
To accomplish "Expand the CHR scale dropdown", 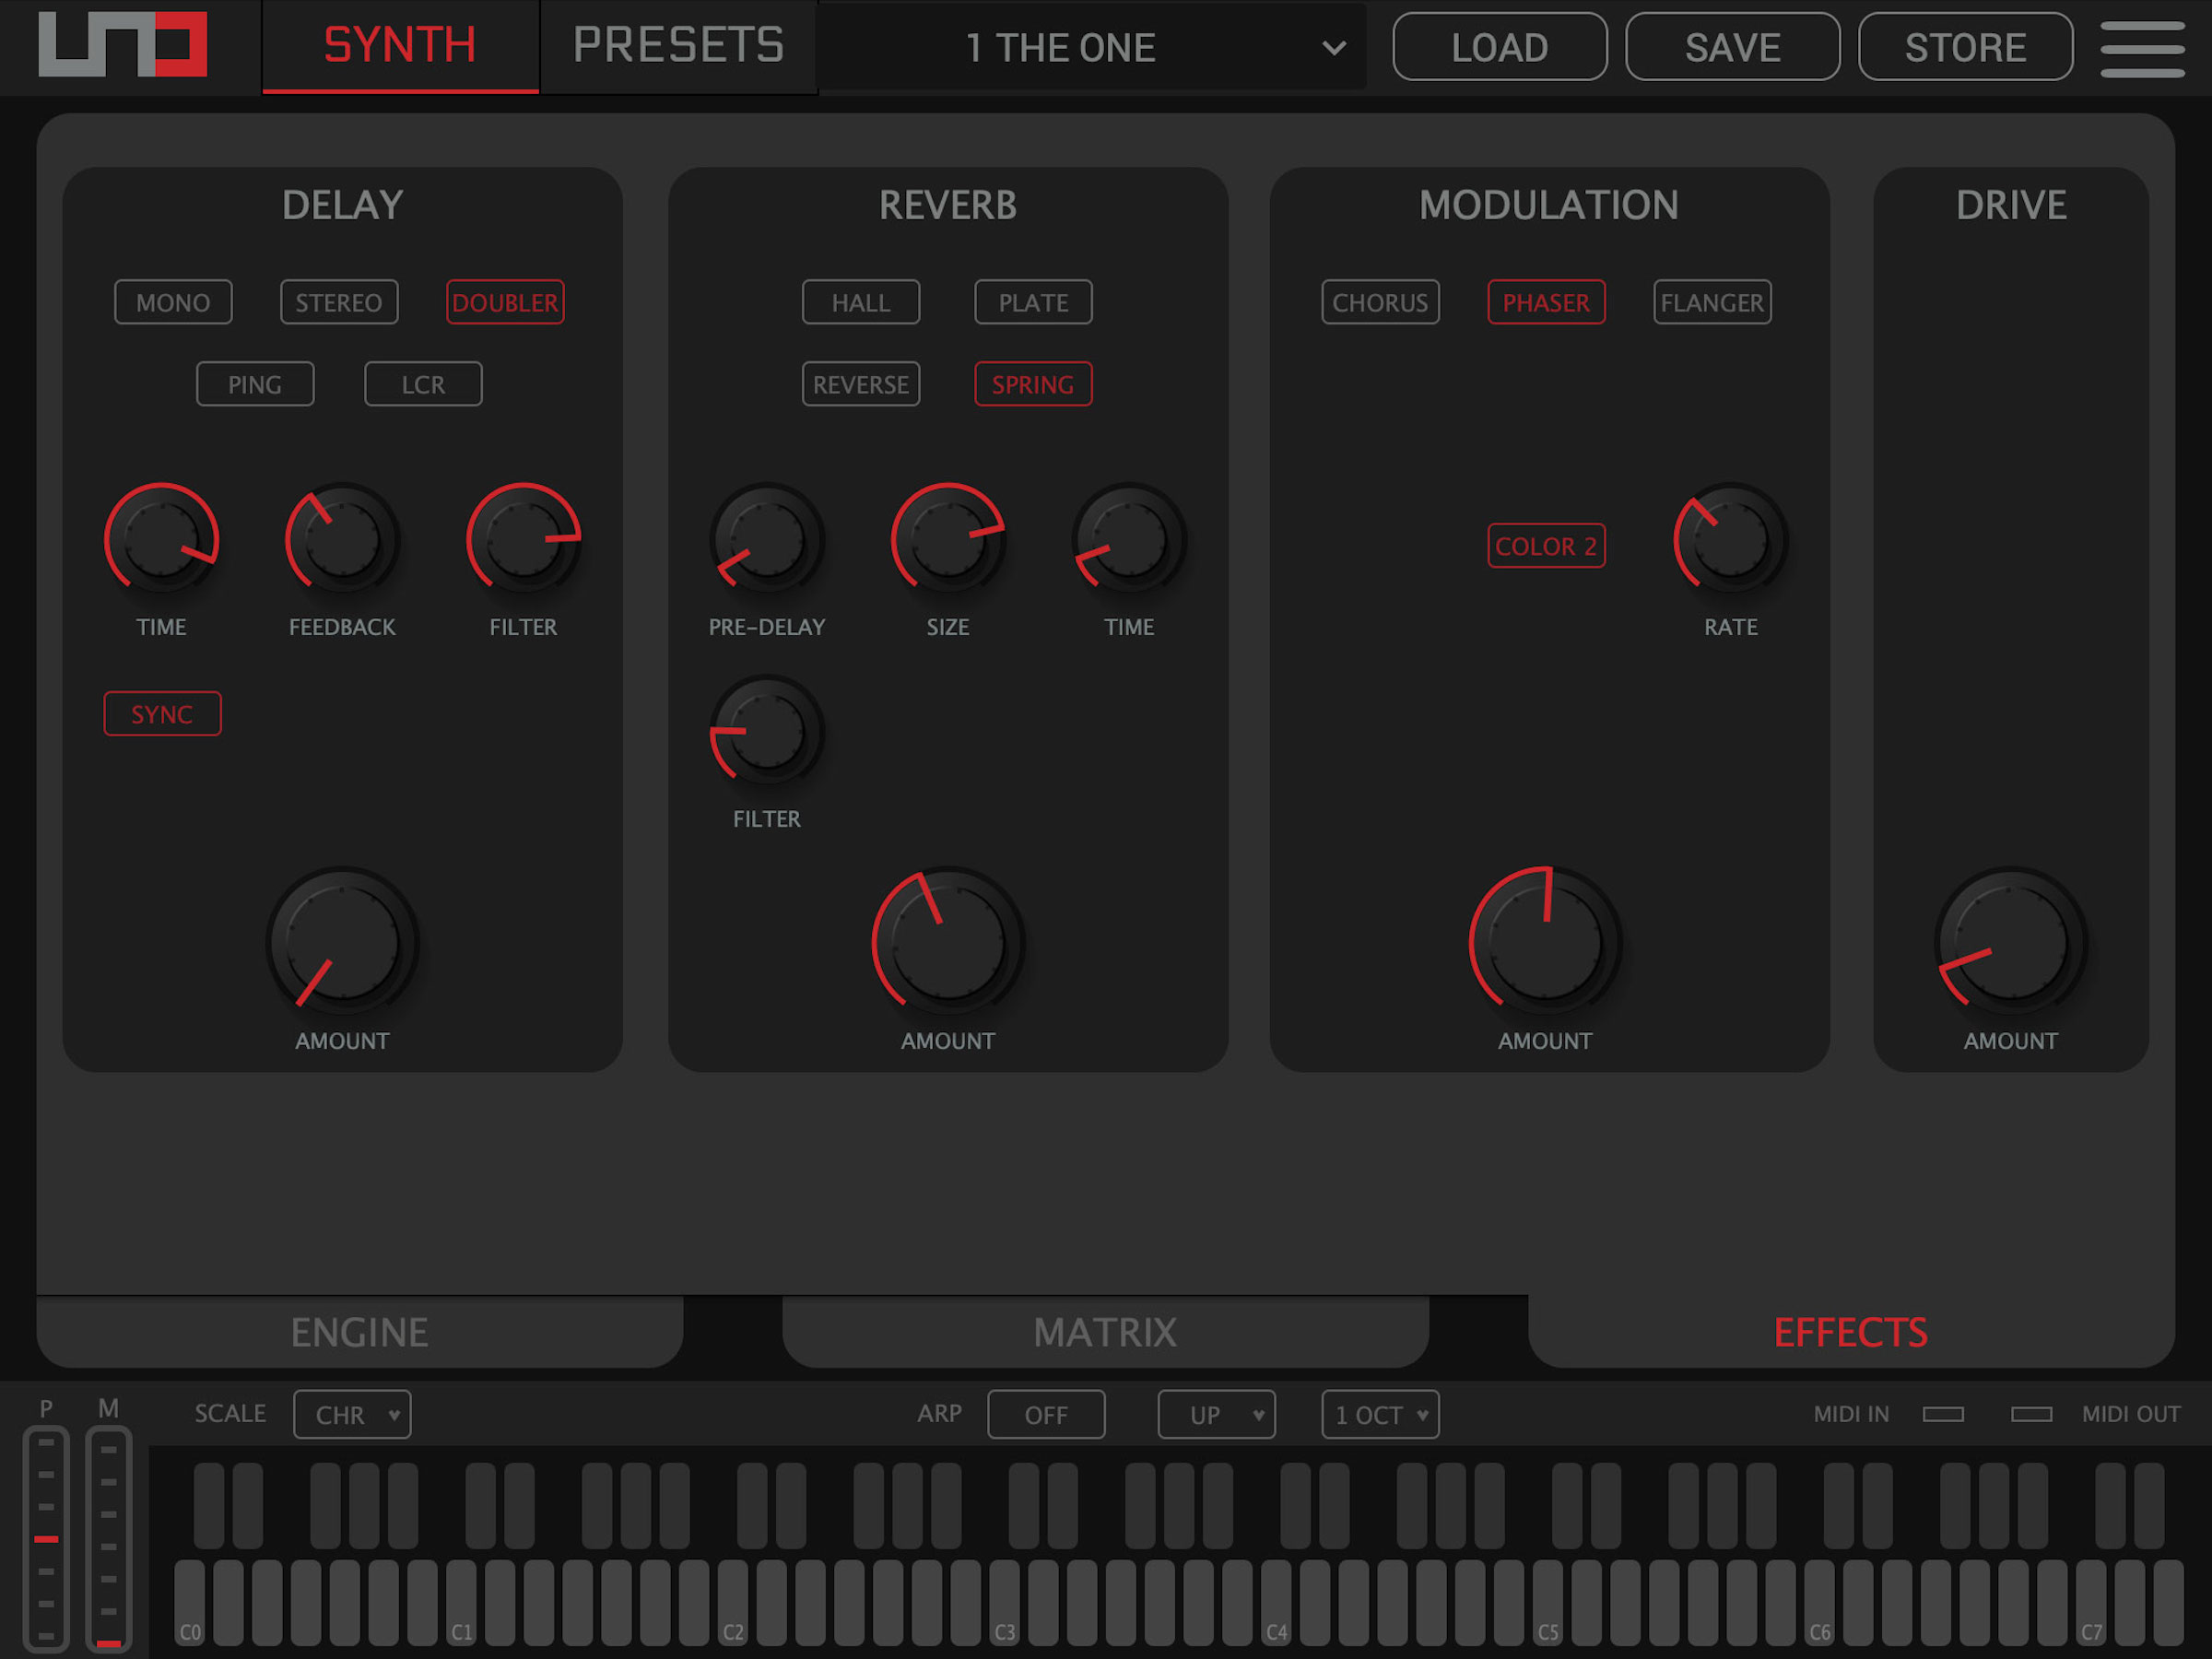I will [352, 1414].
